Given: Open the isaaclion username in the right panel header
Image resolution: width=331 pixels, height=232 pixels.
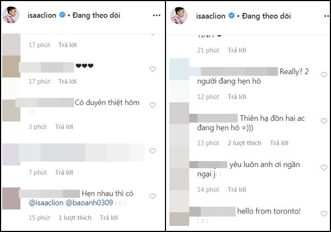Looking at the screenshot, I should [210, 16].
